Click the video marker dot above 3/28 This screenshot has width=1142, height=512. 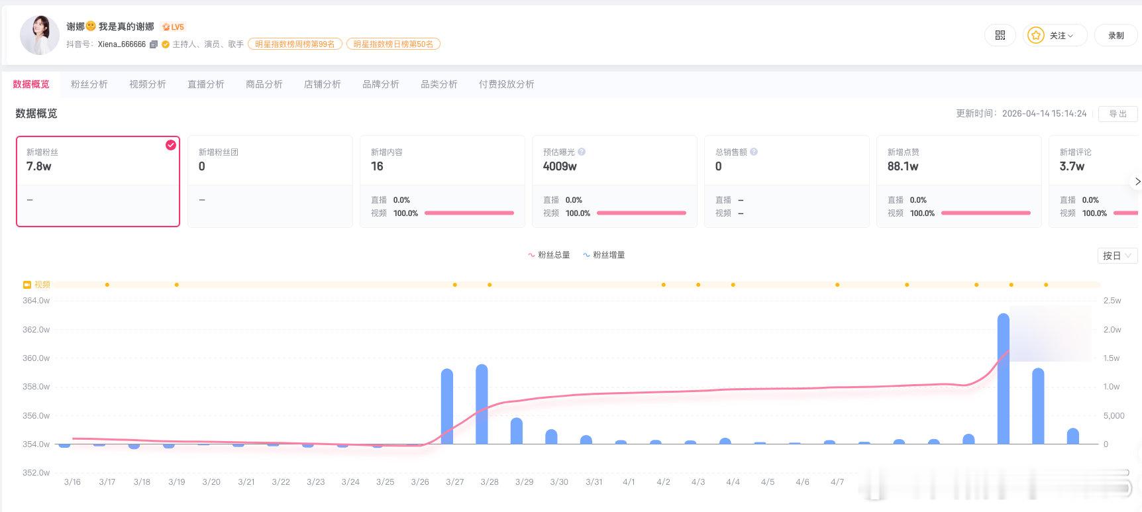490,285
